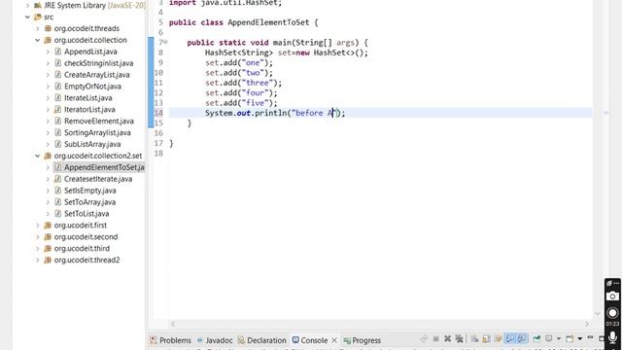
Task: Switch to the Progress tab
Action: [x=363, y=340]
